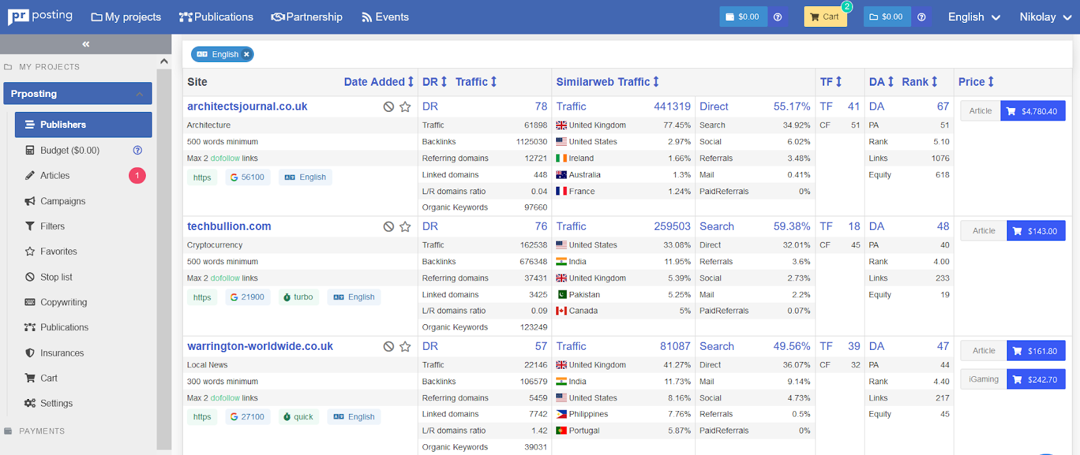Open the Articles notification badge
The height and width of the screenshot is (455, 1080).
pos(137,175)
